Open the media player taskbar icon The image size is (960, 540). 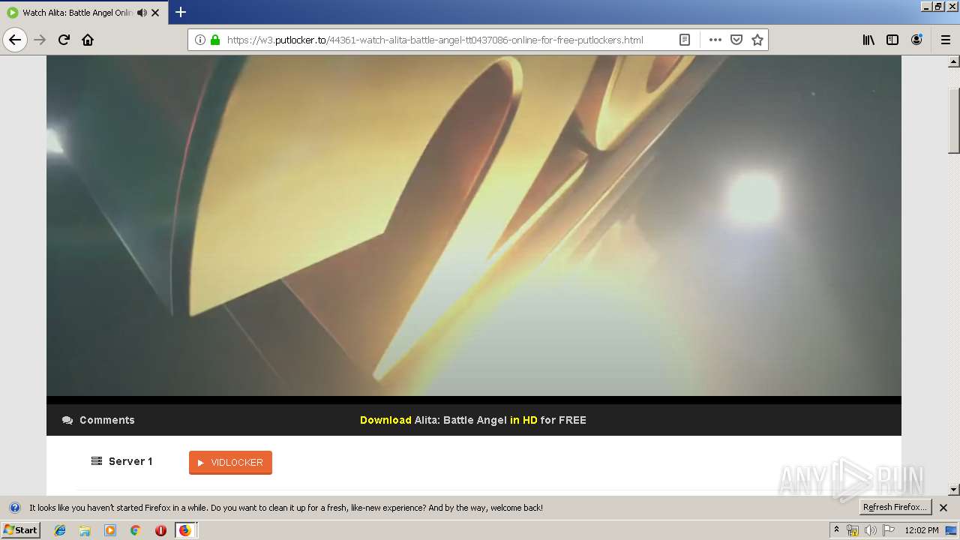(110, 530)
